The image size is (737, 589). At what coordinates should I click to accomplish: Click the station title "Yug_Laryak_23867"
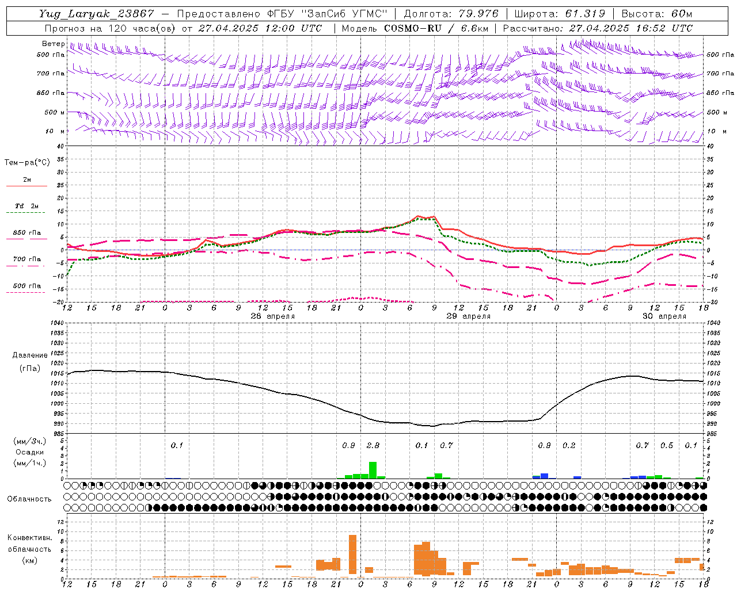(x=97, y=14)
